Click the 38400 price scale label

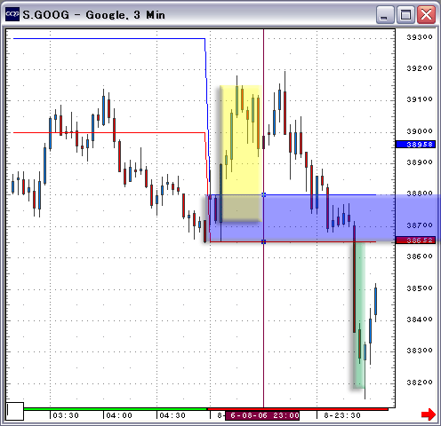[x=420, y=319]
